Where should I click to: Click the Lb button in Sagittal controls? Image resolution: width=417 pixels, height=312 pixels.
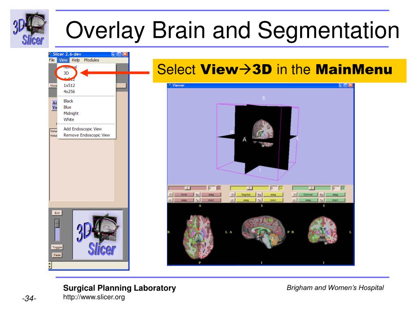pyautogui.click(x=233, y=200)
